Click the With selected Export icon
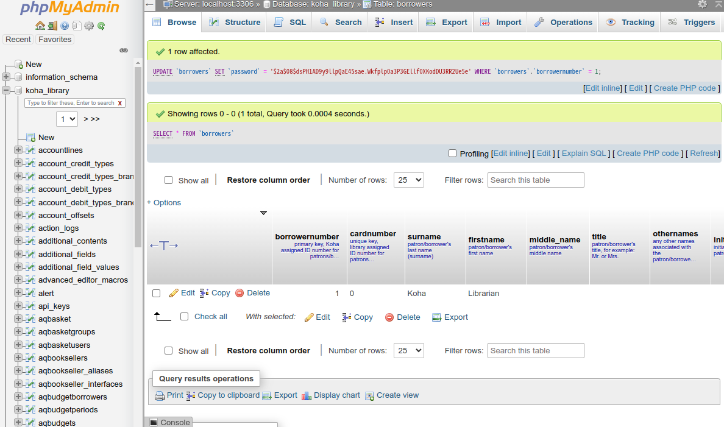The width and height of the screenshot is (724, 427). coord(437,317)
